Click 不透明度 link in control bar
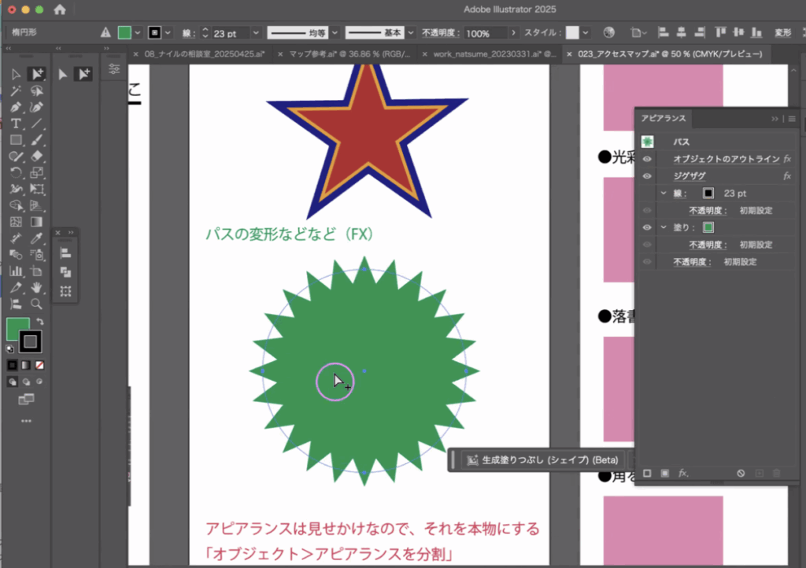Viewport: 806px width, 568px height. [440, 33]
